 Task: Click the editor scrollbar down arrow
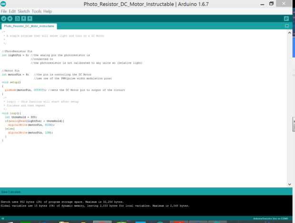coord(290,185)
